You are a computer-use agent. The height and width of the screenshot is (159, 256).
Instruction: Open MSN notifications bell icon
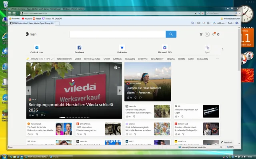pos(213,34)
